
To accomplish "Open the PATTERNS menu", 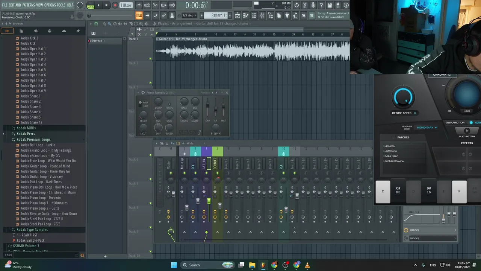I will tap(29, 5).
